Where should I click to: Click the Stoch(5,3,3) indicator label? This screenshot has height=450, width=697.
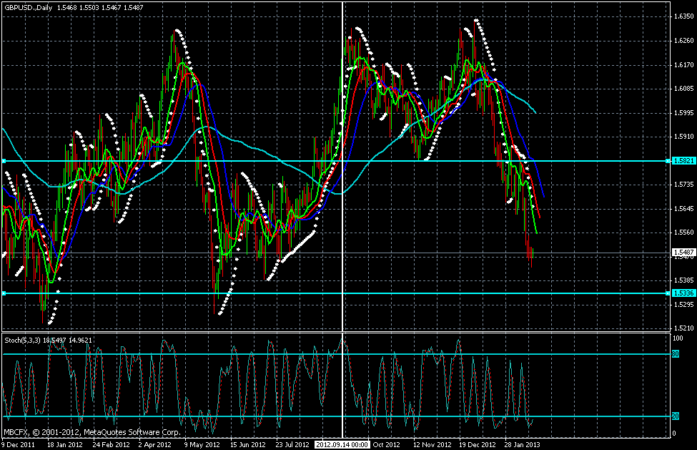tap(21, 340)
